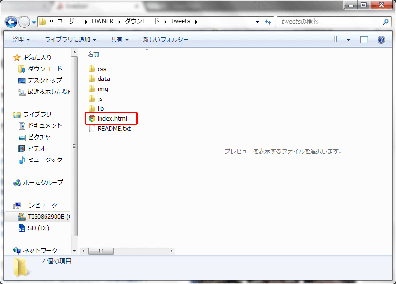Viewport: 396px width, 284px height.
Task: Select the README.txt file
Action: 114,129
